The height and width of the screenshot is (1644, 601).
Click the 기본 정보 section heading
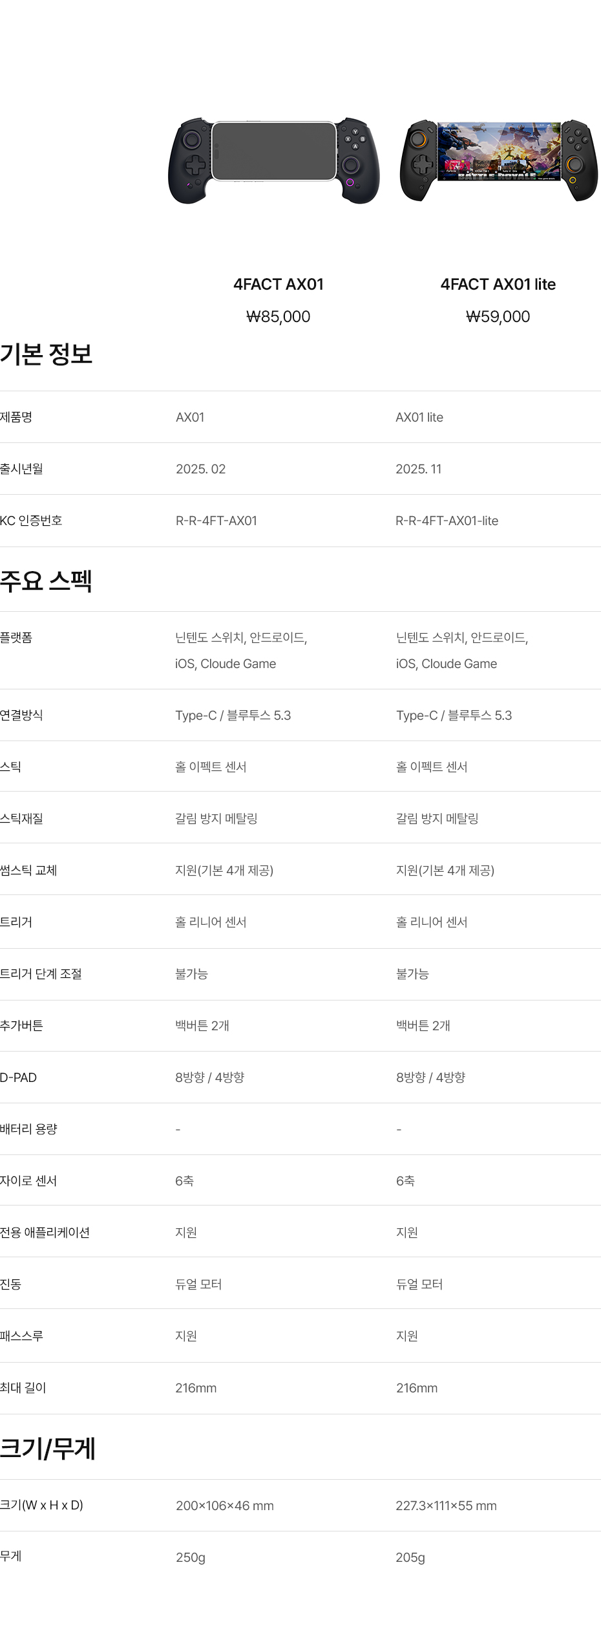[47, 354]
